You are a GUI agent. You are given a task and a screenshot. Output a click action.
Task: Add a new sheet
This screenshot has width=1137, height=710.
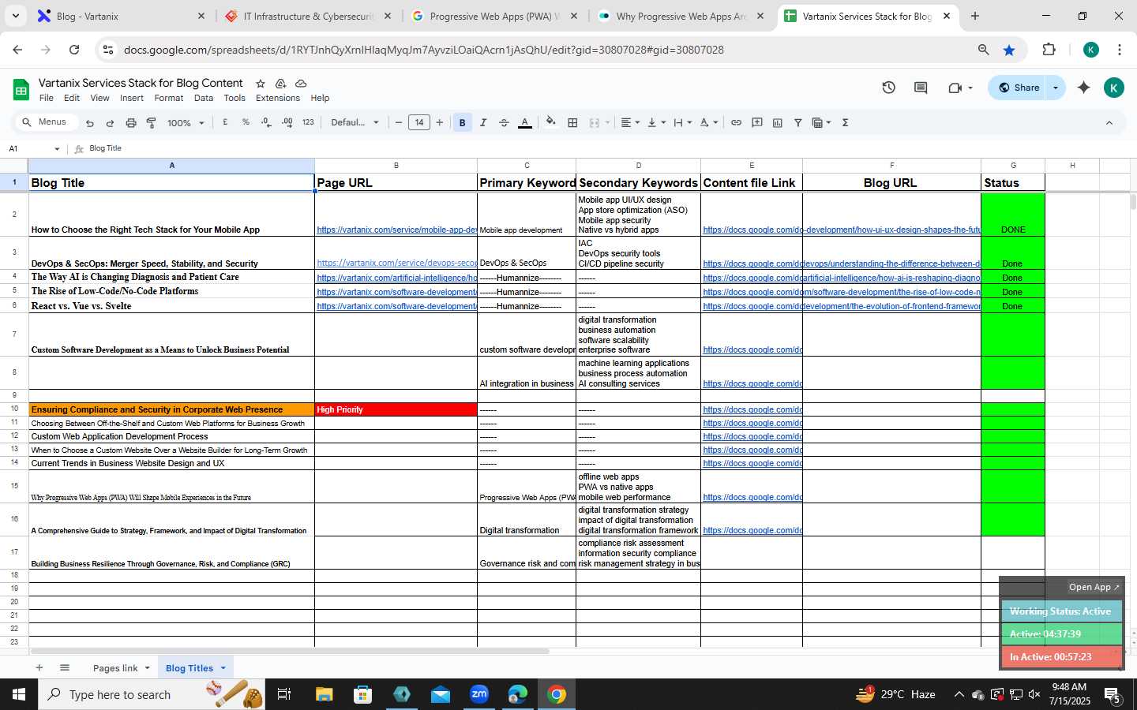tap(39, 667)
